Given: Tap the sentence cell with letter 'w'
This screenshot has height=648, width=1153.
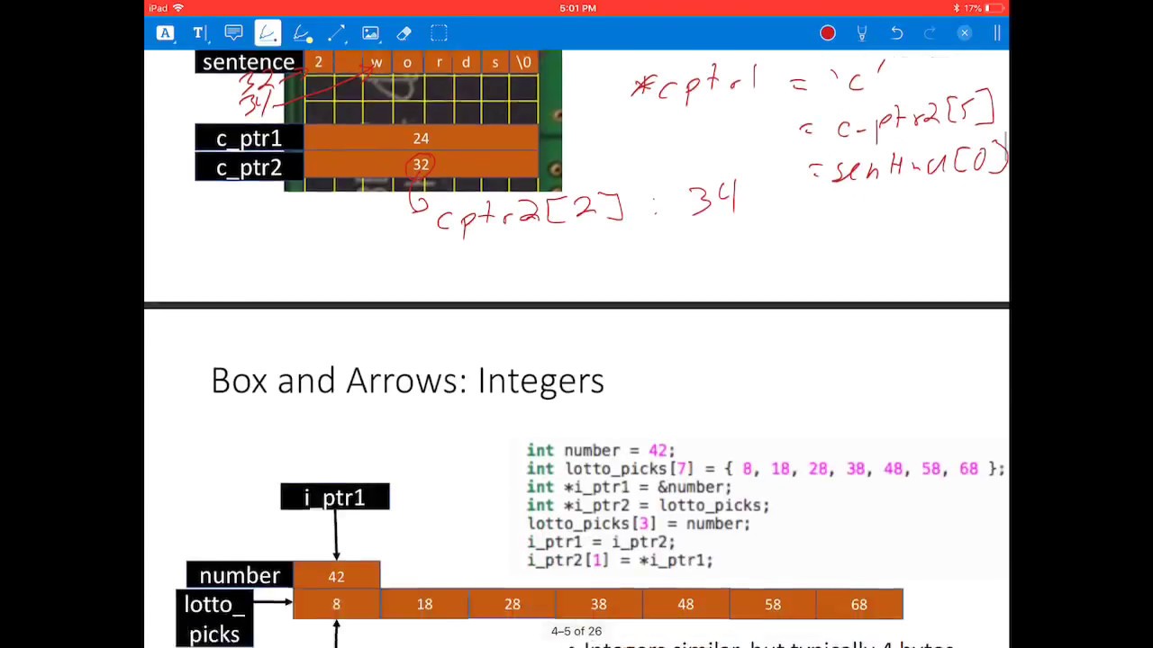Looking at the screenshot, I should (377, 62).
